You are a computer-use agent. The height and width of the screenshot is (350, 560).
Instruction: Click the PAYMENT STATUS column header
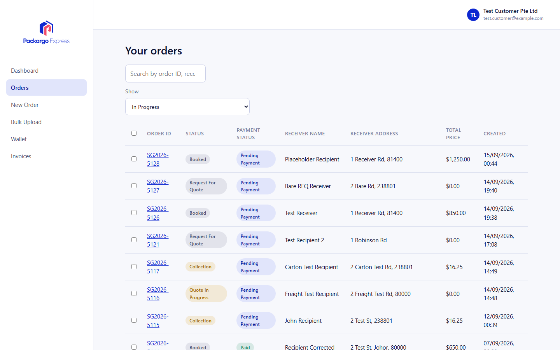tap(248, 133)
